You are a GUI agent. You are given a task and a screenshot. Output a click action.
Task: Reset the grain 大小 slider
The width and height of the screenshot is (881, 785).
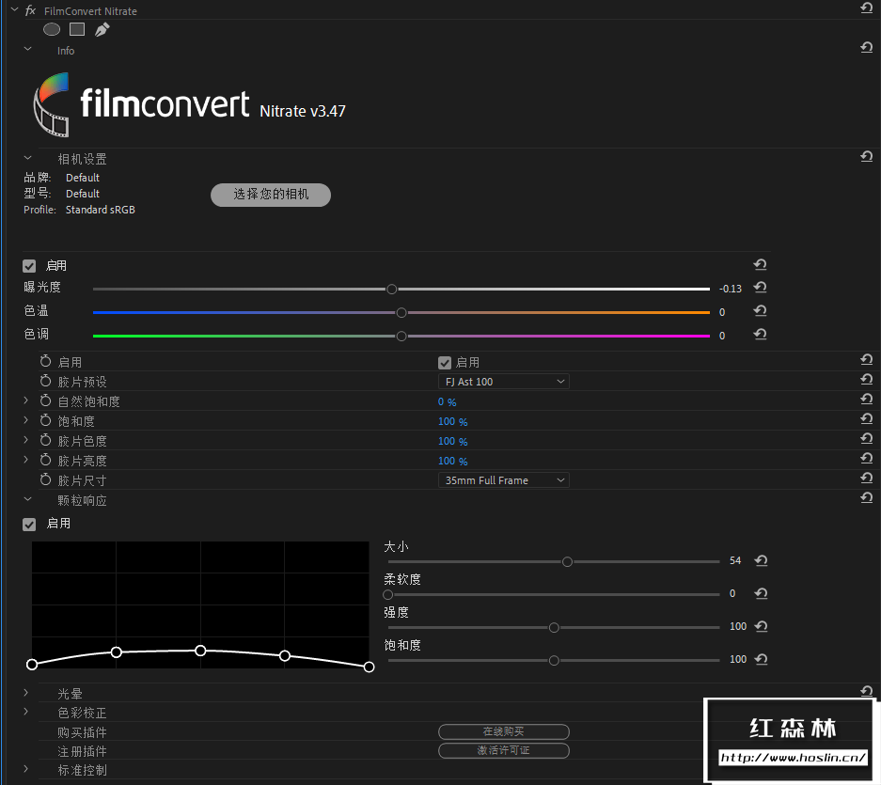tap(762, 561)
